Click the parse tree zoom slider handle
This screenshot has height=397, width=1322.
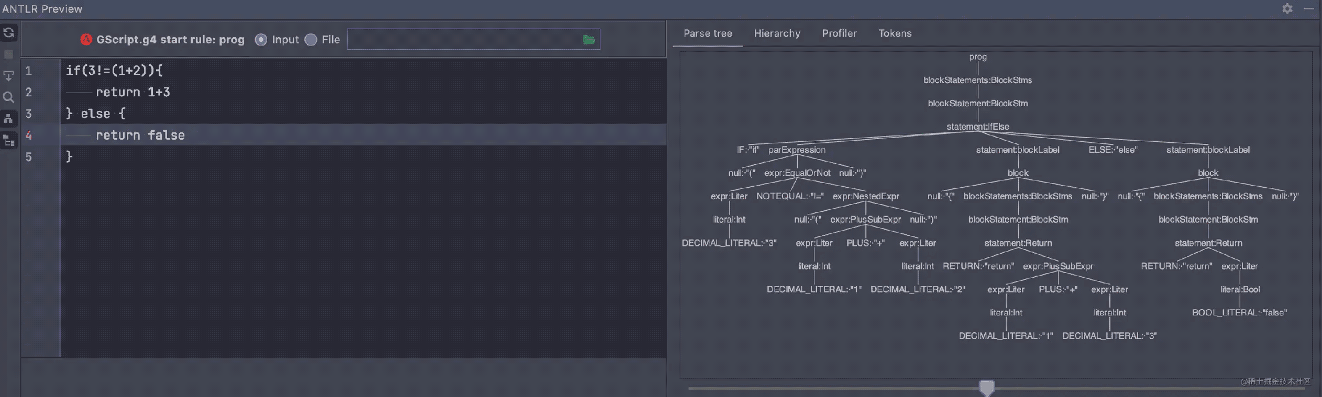click(986, 388)
